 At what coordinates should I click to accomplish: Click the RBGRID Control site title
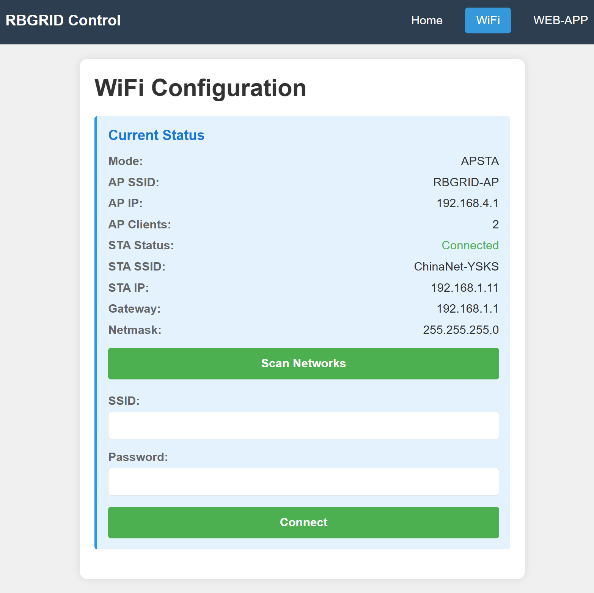click(63, 20)
